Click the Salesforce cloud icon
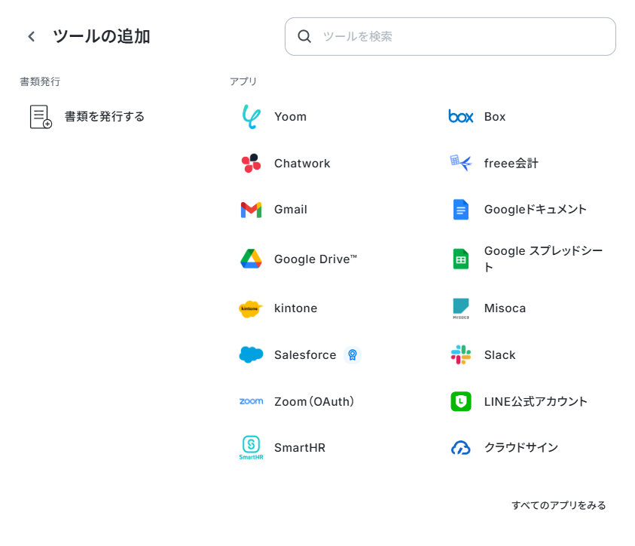 click(x=251, y=354)
